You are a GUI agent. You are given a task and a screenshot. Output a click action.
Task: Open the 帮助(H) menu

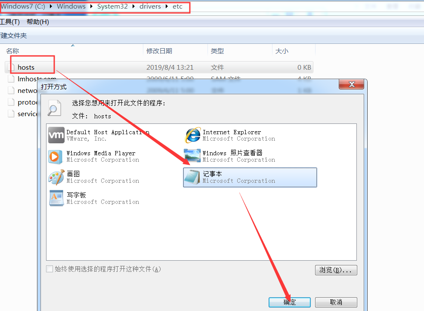(38, 22)
